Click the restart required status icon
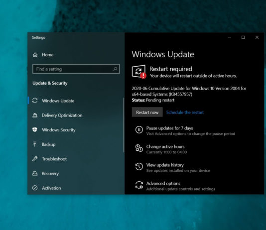 (x=139, y=72)
